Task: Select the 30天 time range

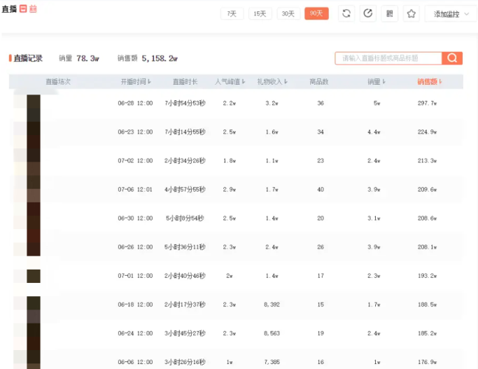Action: tap(288, 13)
